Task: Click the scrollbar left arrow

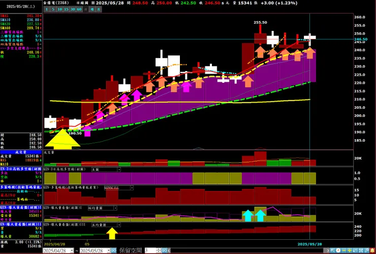Action: (169, 250)
